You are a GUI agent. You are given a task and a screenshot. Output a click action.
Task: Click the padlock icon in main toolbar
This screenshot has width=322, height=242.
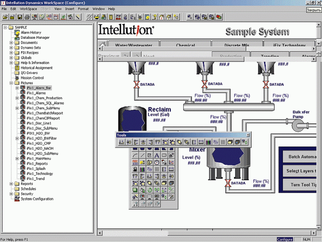tap(125, 17)
